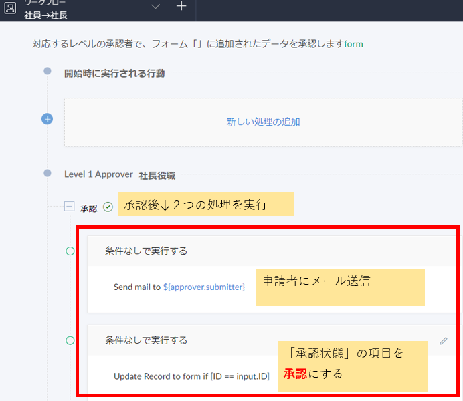The image size is (463, 401).
Task: Select the circle node beside the Send mail action
Action: pos(70,251)
